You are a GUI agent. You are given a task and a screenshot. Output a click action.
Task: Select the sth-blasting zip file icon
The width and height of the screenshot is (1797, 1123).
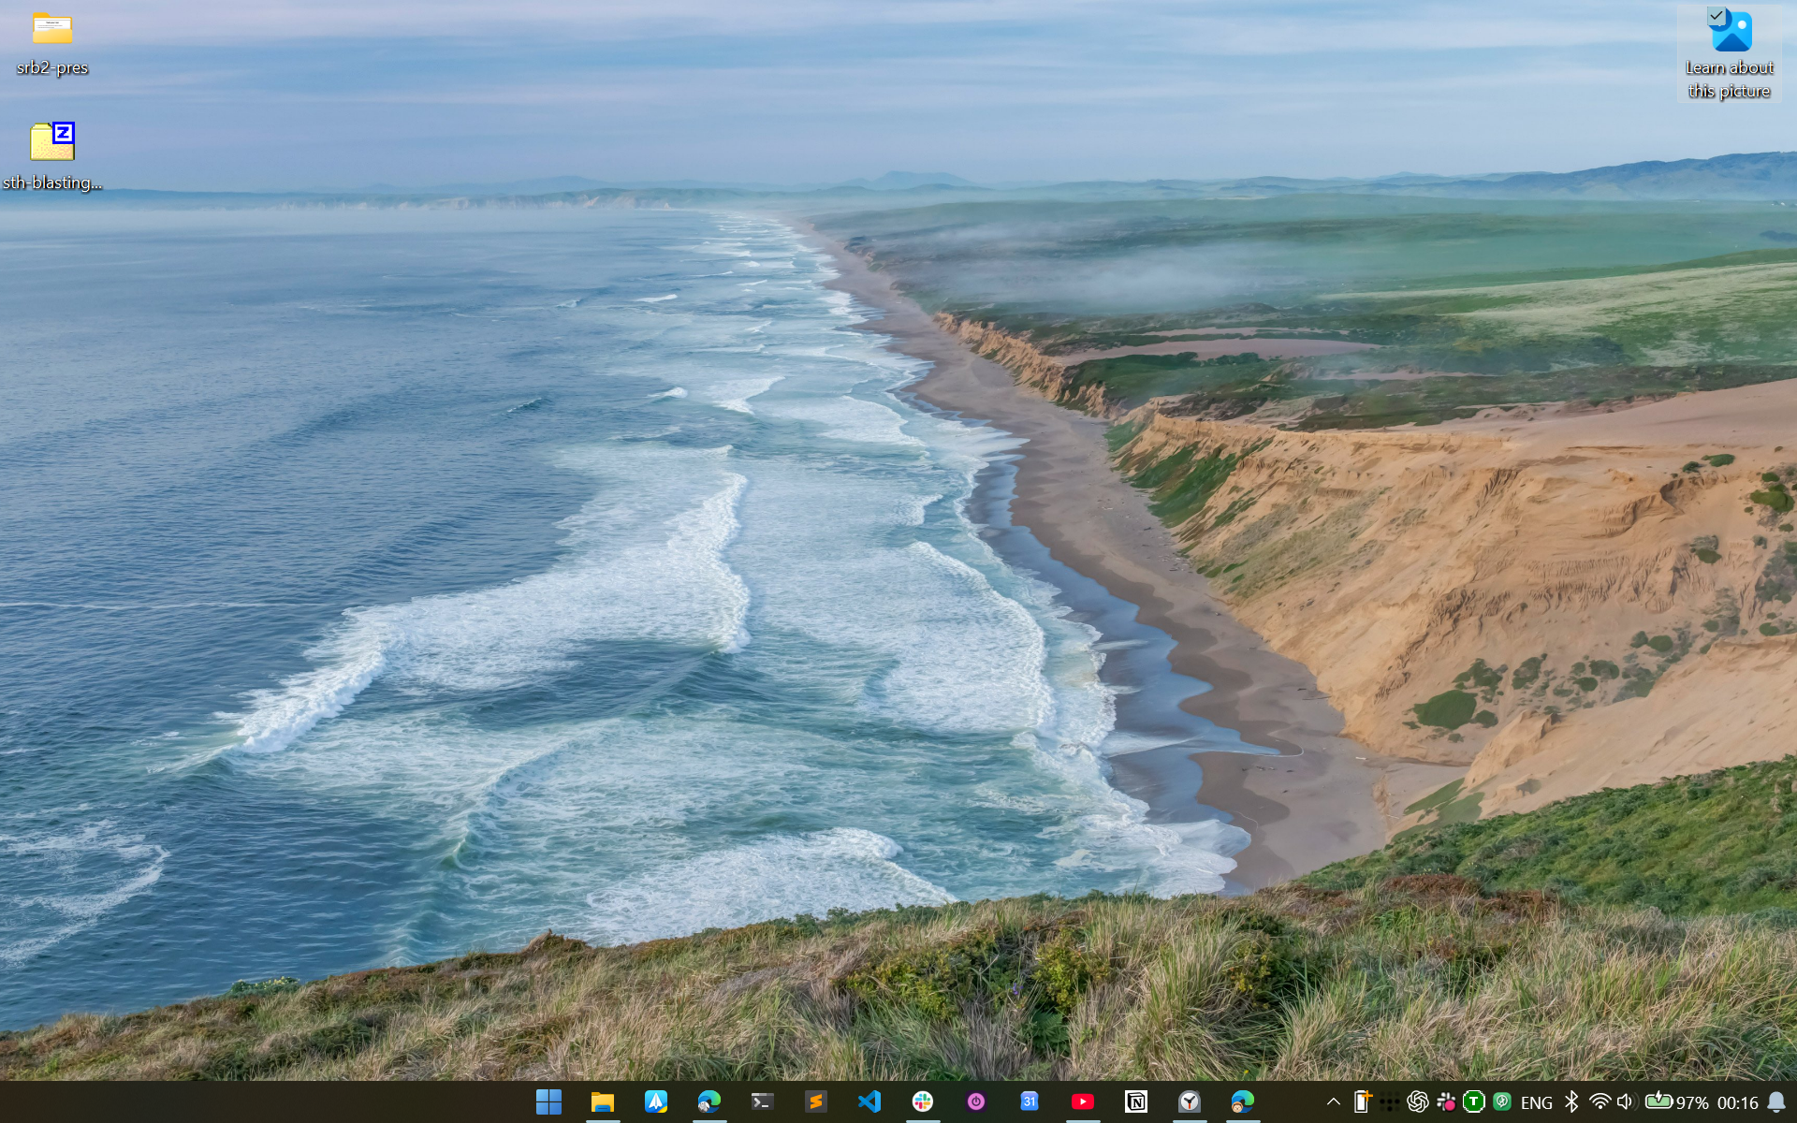(52, 156)
